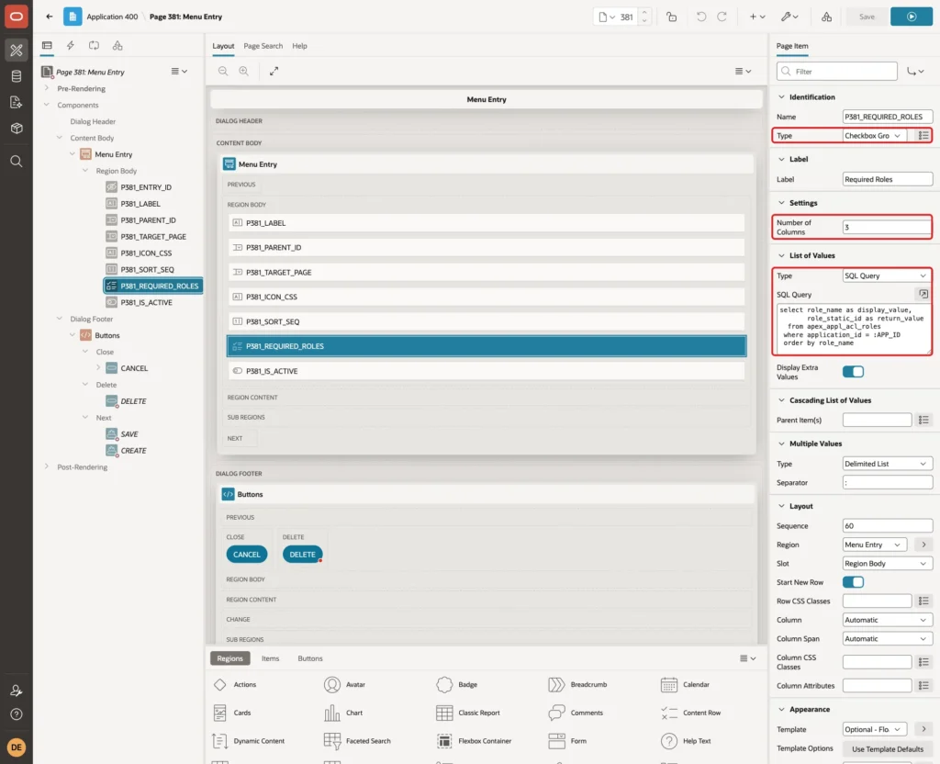Select the CANCEL button in layout
Image resolution: width=940 pixels, height=764 pixels.
click(246, 555)
